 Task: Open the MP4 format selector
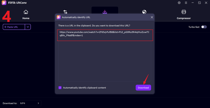(x=30, y=103)
